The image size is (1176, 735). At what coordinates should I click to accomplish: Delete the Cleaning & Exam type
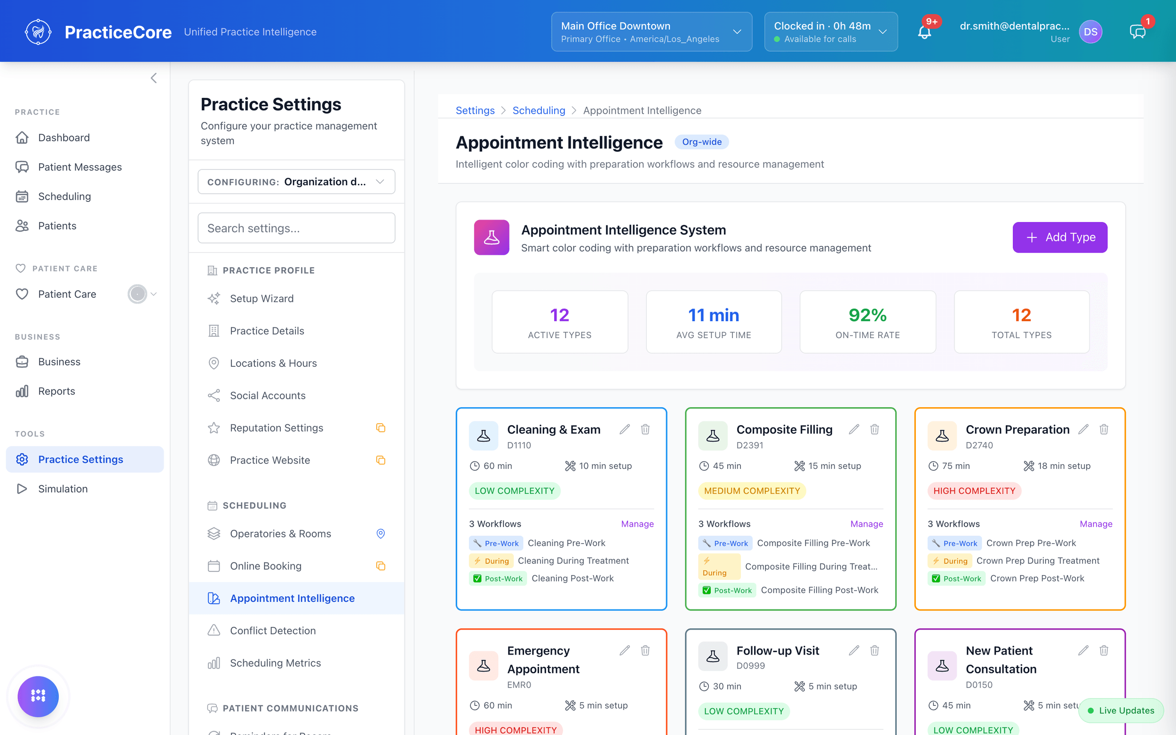(x=645, y=429)
